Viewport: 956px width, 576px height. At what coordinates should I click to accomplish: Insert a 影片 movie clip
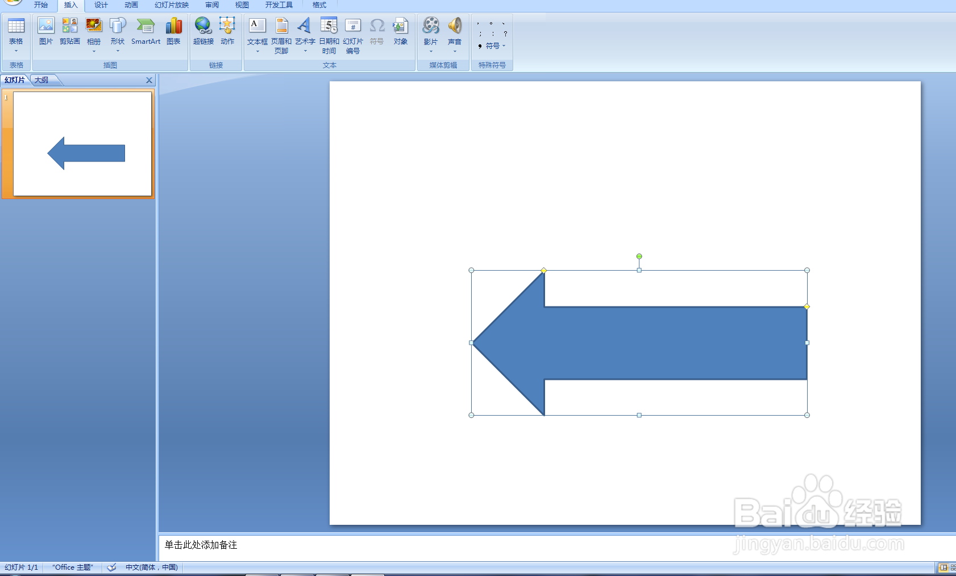coord(431,26)
